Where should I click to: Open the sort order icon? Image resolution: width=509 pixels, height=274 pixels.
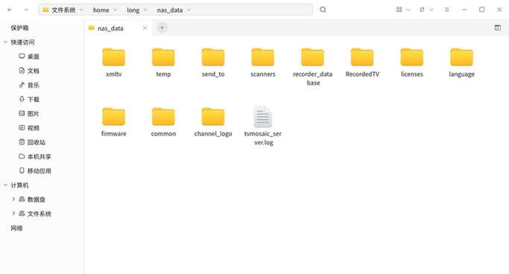point(422,10)
